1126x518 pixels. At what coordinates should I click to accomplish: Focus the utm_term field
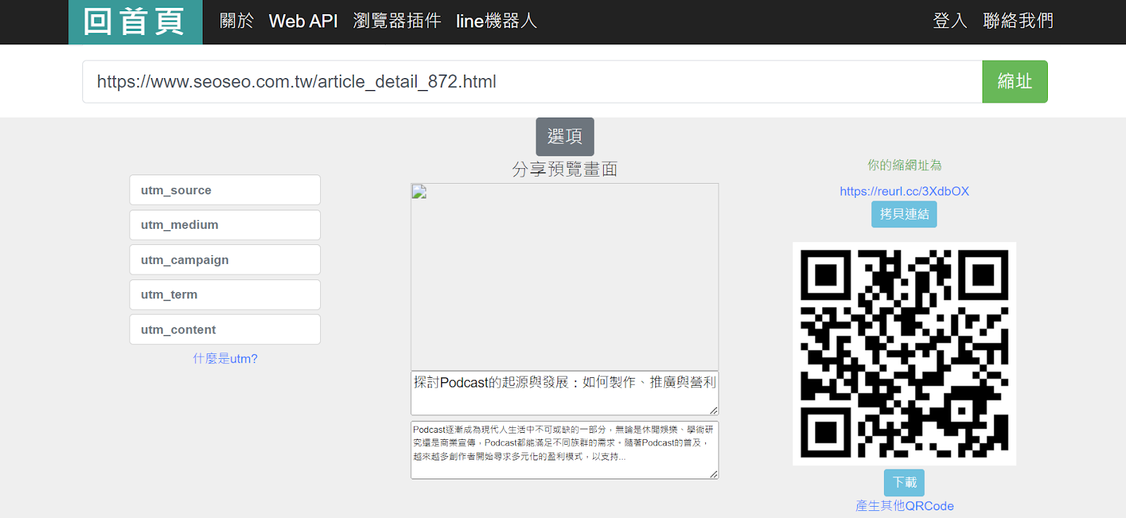pos(225,294)
